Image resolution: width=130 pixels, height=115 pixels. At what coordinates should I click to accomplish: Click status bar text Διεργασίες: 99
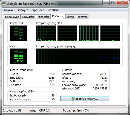[x=12, y=110]
